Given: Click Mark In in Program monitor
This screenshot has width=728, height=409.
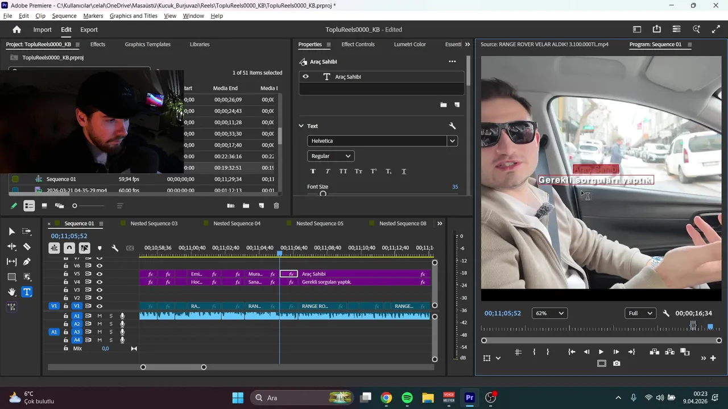Looking at the screenshot, I should (x=534, y=352).
